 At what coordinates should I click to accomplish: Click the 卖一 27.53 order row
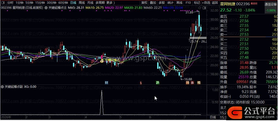click(x=249, y=34)
